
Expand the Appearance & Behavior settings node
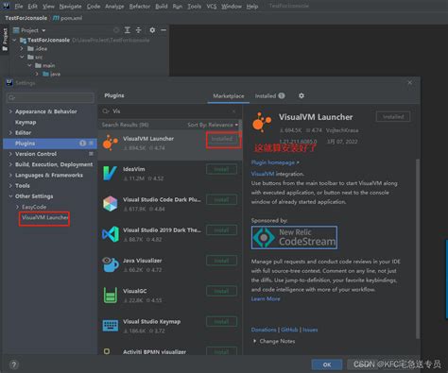click(10, 111)
